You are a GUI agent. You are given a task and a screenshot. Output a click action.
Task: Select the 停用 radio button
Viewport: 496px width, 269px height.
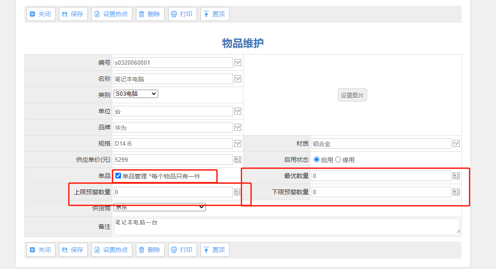click(x=338, y=160)
